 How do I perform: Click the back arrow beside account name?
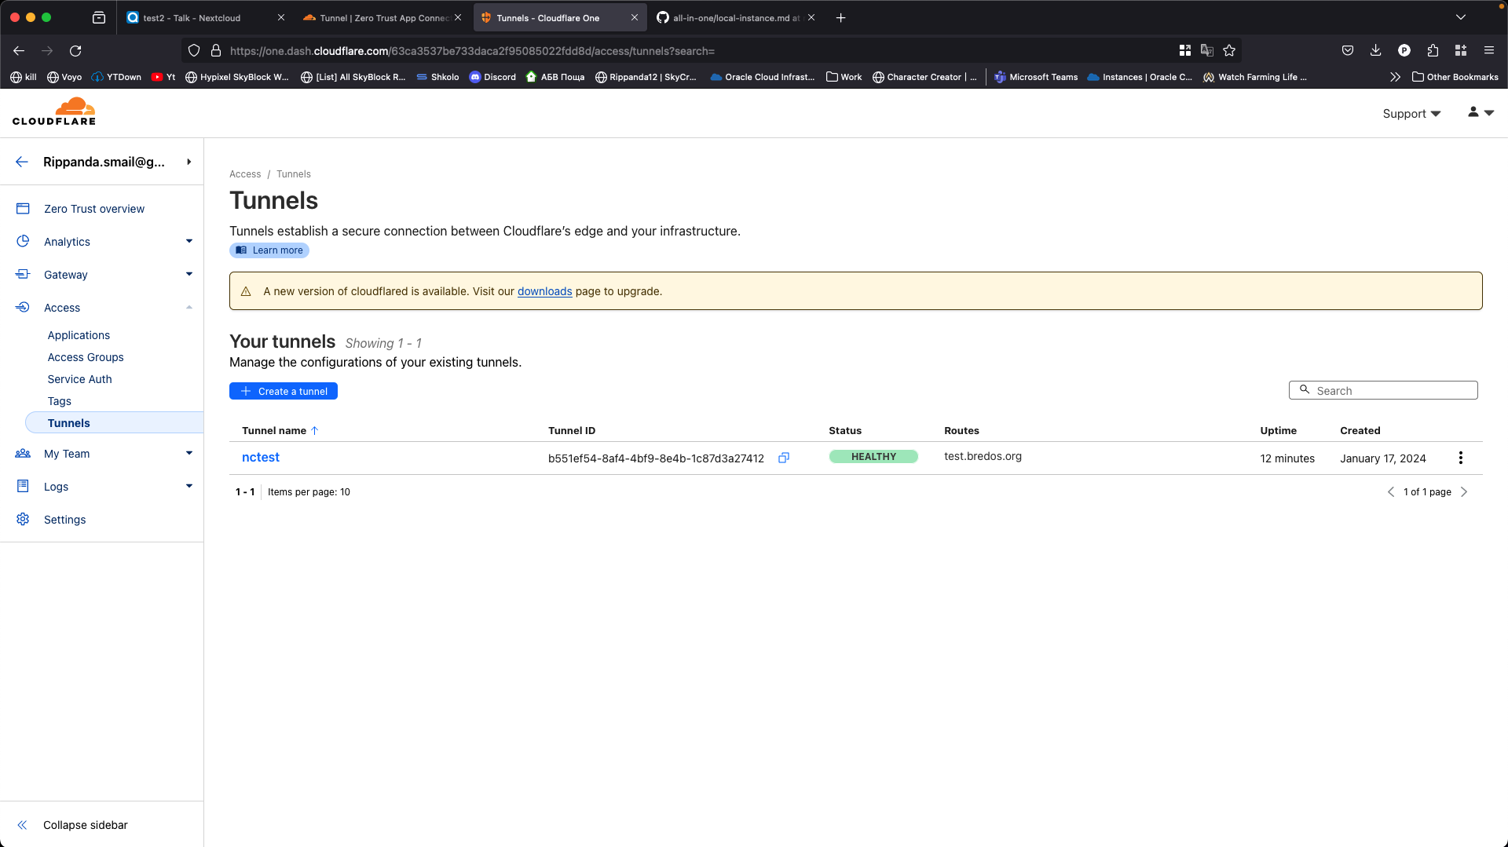[x=22, y=162]
